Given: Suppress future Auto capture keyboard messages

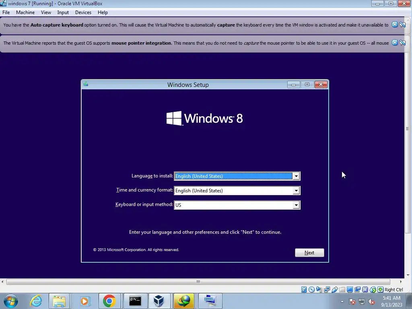Looking at the screenshot, I should (x=402, y=25).
